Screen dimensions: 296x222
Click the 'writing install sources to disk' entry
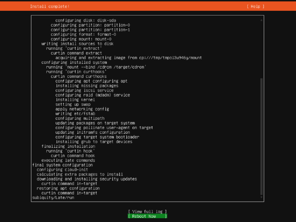pyautogui.click(x=77, y=44)
